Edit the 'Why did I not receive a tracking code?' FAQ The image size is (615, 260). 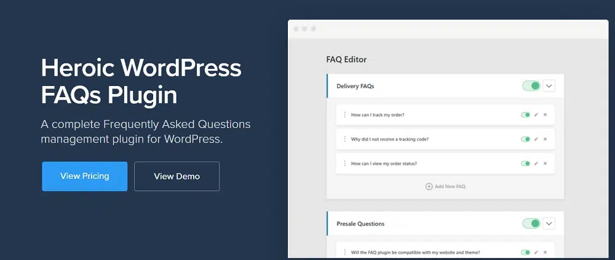[536, 140]
